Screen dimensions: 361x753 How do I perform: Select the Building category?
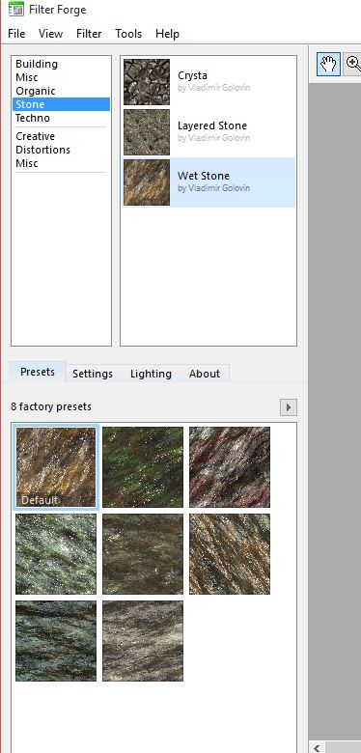pyautogui.click(x=61, y=64)
